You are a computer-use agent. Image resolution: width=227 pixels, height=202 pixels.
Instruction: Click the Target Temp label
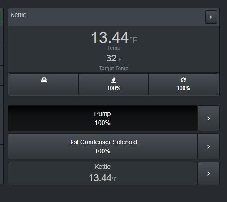click(114, 69)
